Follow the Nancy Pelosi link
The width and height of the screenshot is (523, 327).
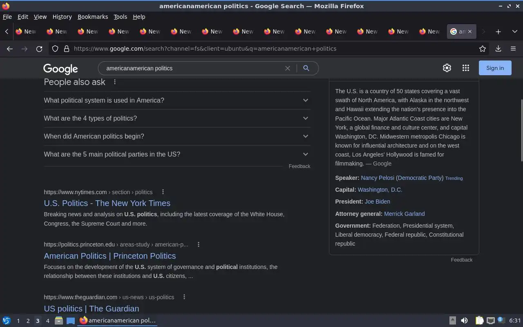coord(378,178)
